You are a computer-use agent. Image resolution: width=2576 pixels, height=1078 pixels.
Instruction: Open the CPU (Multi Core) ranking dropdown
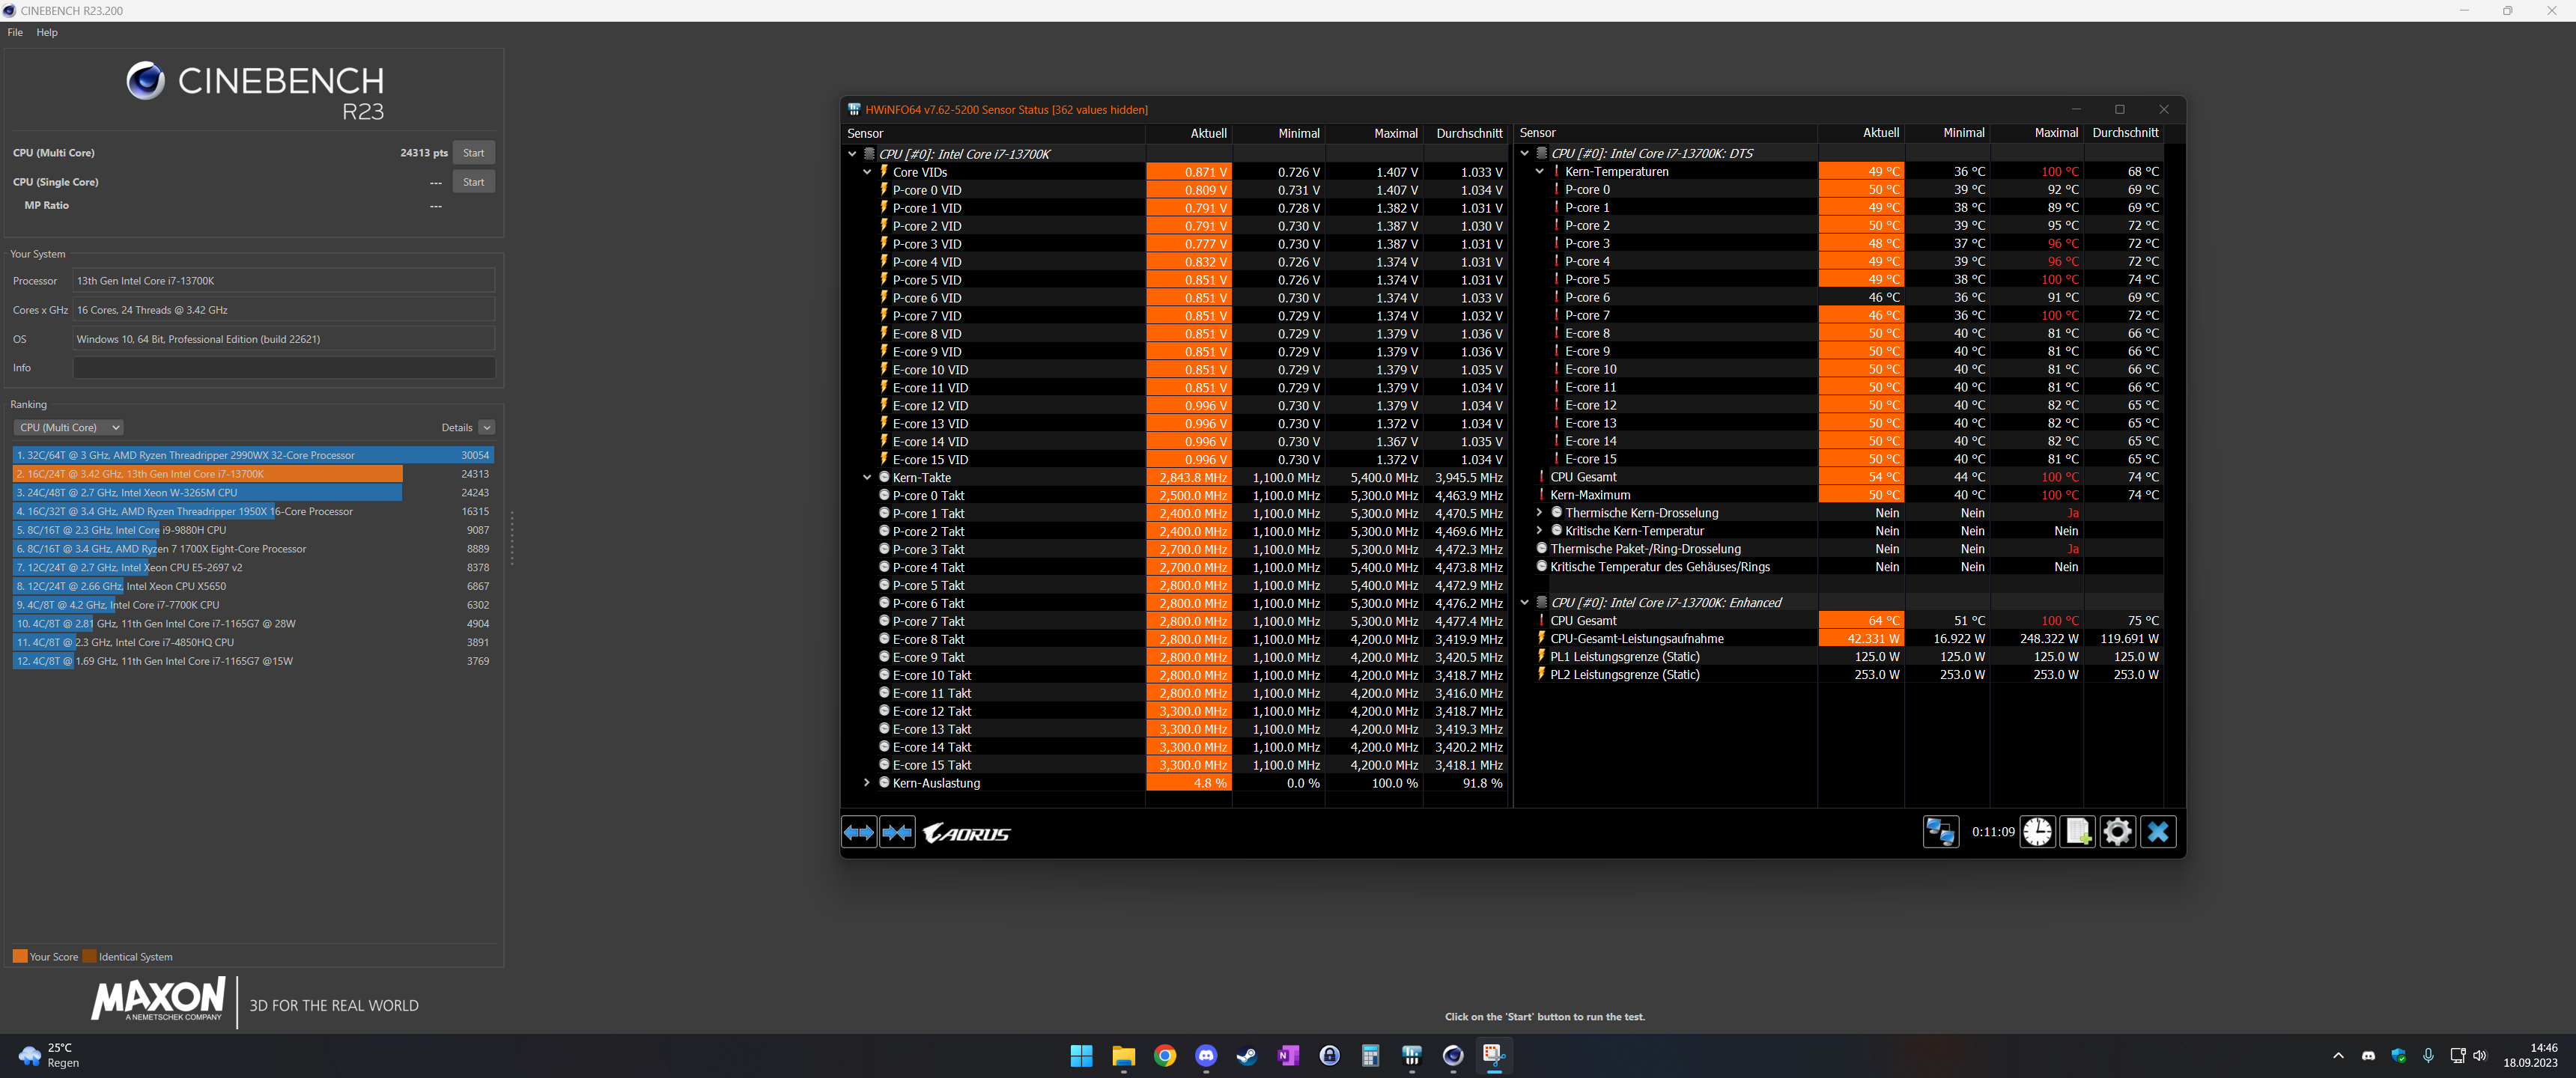coord(68,427)
